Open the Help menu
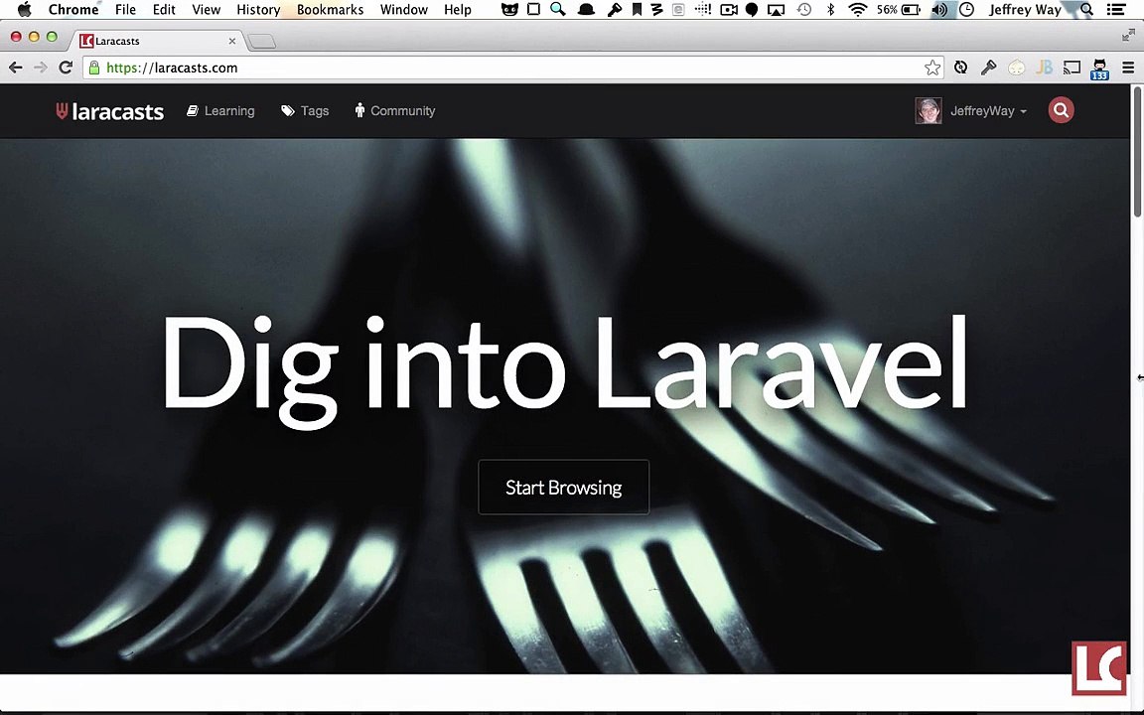The height and width of the screenshot is (715, 1144). click(x=458, y=10)
